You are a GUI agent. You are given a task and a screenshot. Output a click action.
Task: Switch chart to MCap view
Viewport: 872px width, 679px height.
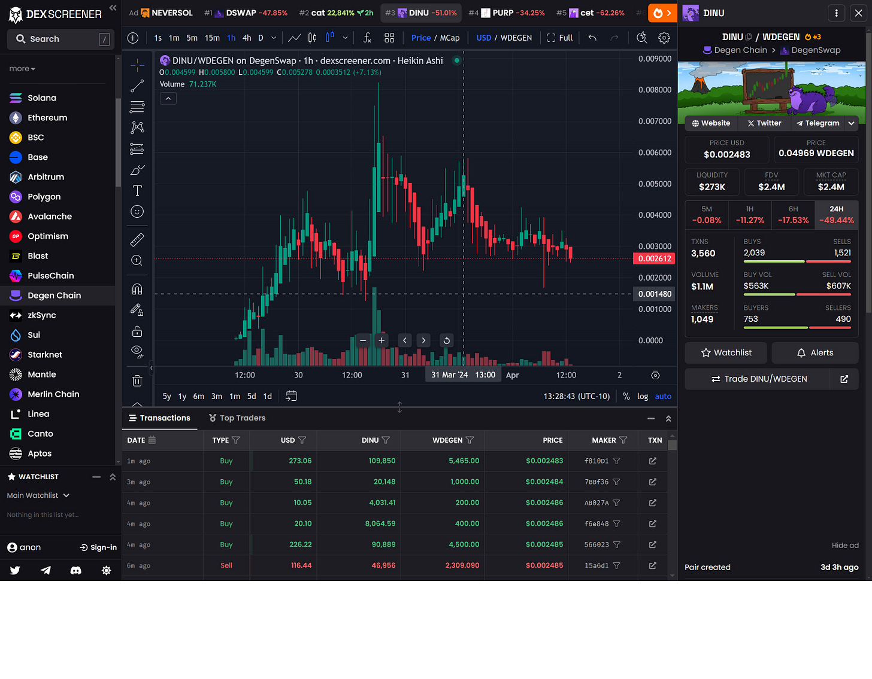[450, 38]
